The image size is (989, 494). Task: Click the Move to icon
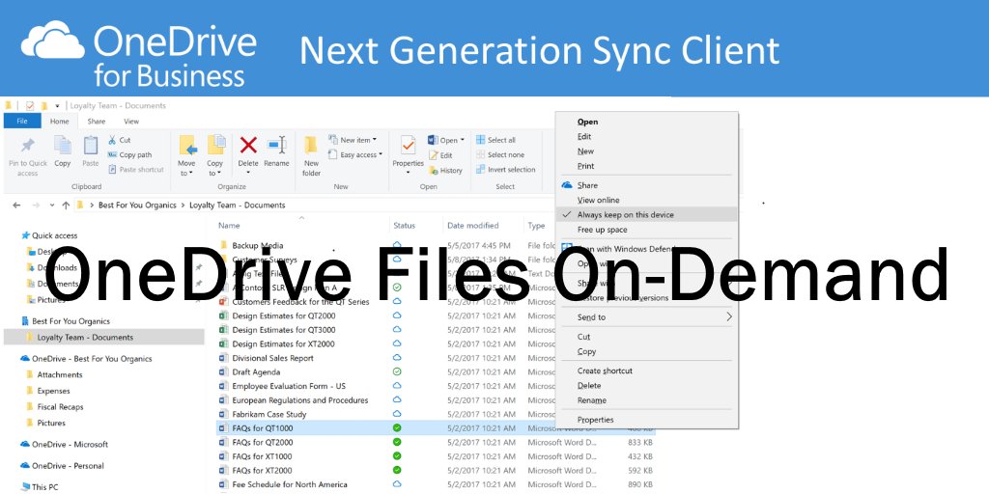point(187,147)
